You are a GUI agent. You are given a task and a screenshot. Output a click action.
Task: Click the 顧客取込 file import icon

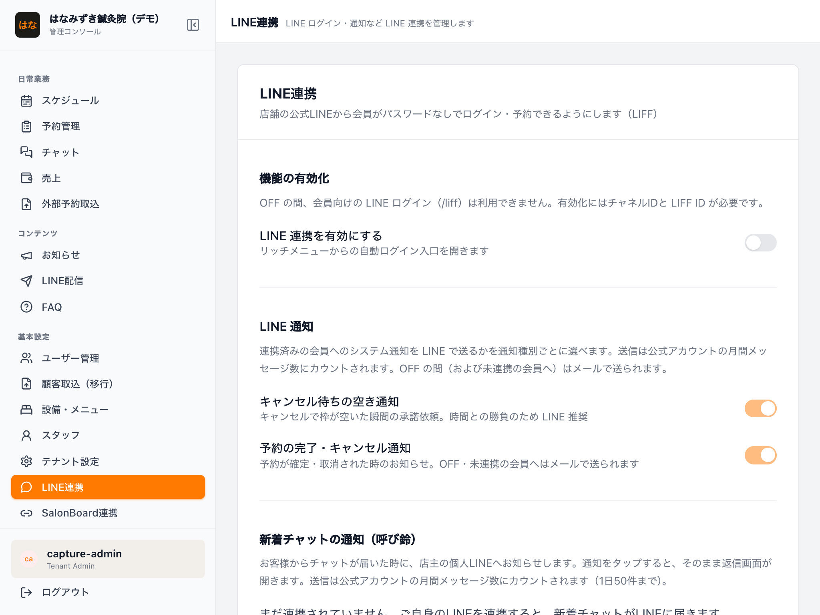coord(26,384)
